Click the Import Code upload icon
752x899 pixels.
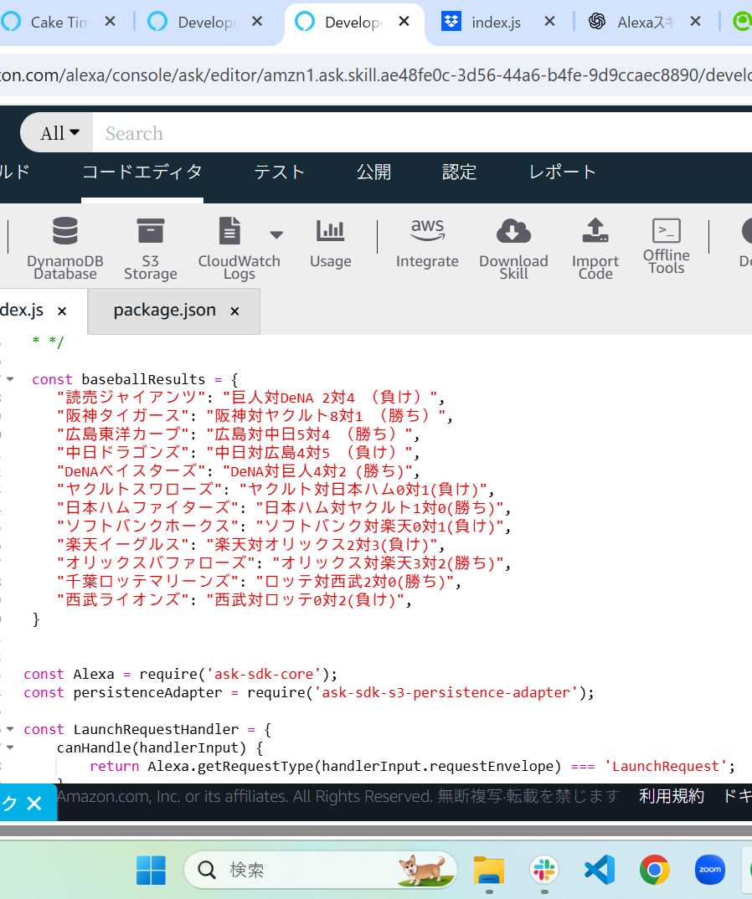(595, 230)
